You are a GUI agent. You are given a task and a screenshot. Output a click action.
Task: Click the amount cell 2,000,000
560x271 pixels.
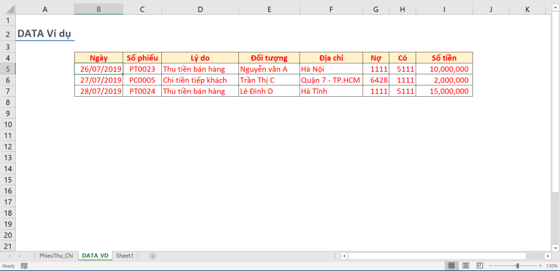[444, 80]
